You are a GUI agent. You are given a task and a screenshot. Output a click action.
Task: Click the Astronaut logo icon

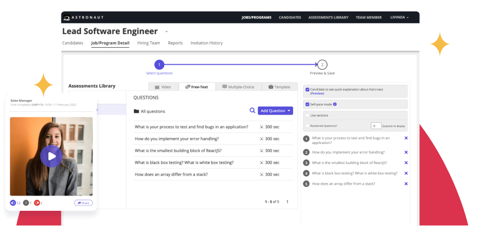(66, 18)
